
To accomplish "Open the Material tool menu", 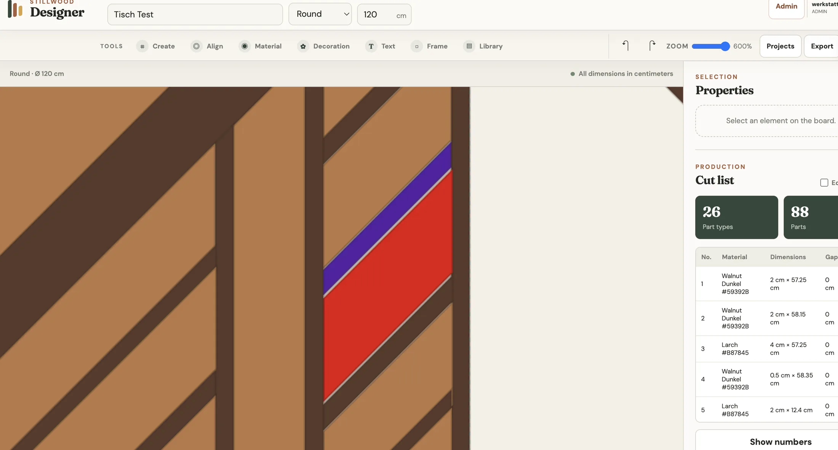I will coord(260,46).
